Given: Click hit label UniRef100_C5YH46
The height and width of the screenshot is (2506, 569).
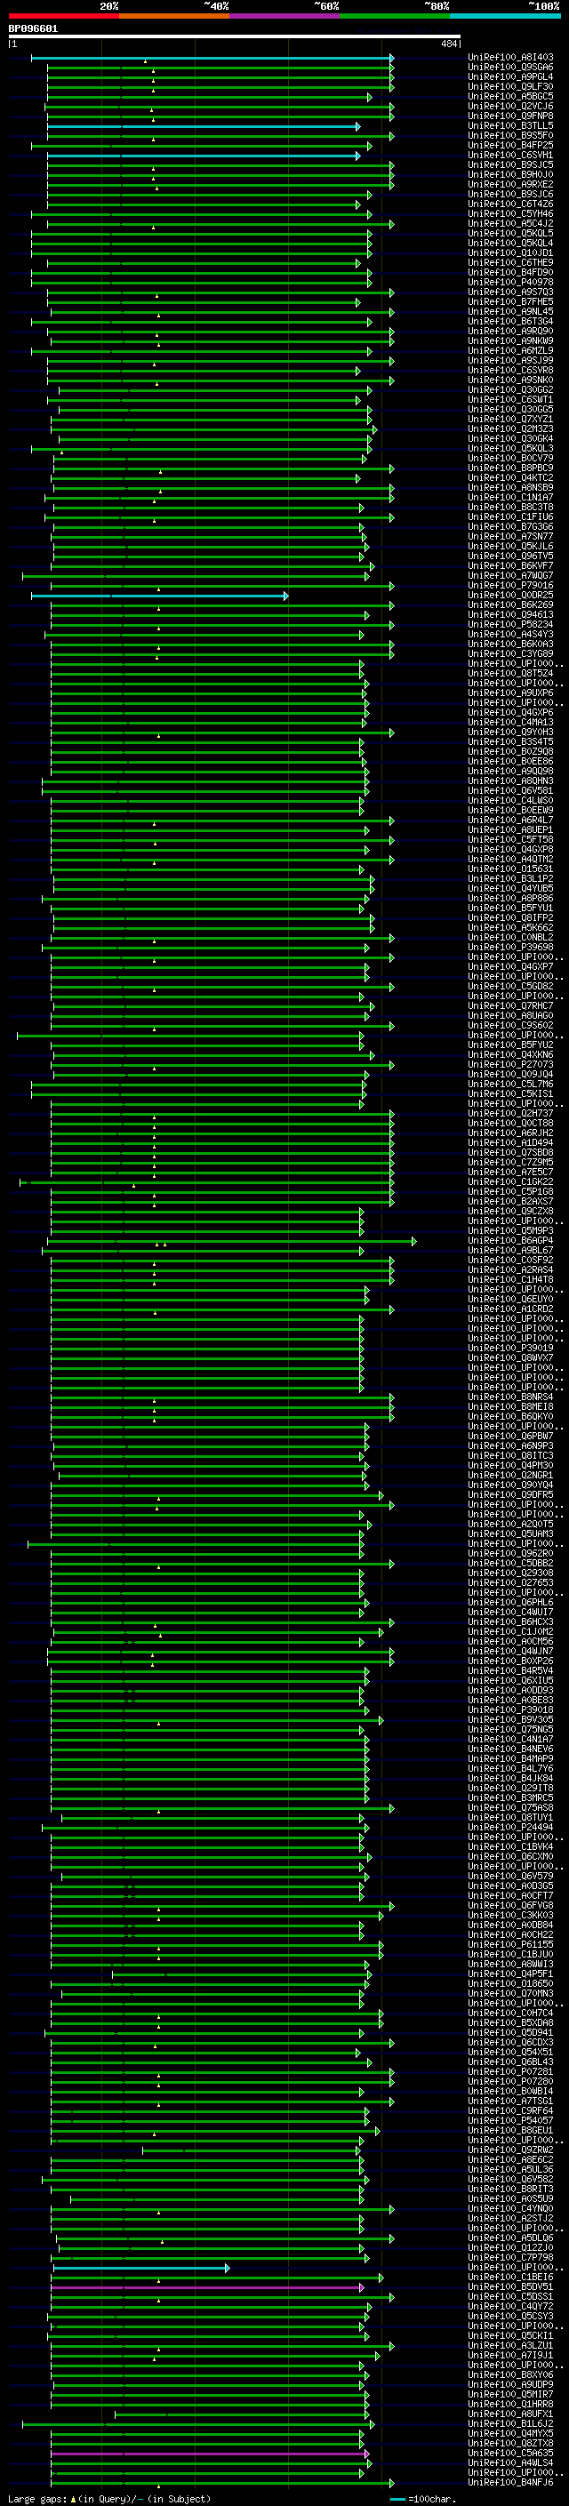Looking at the screenshot, I should point(510,214).
